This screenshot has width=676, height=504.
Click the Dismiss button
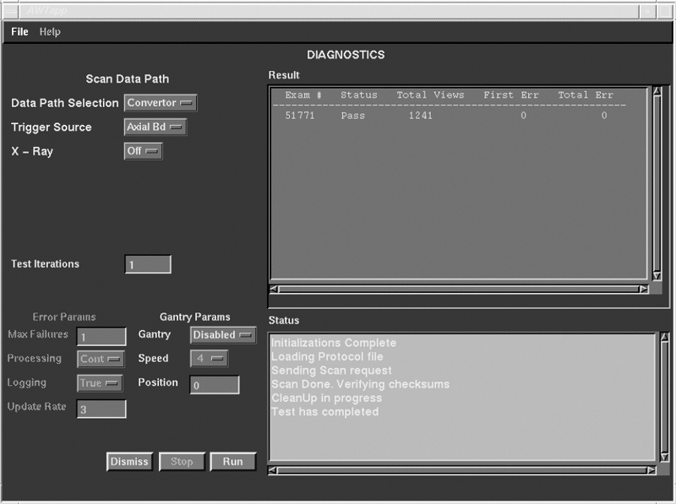click(x=128, y=462)
